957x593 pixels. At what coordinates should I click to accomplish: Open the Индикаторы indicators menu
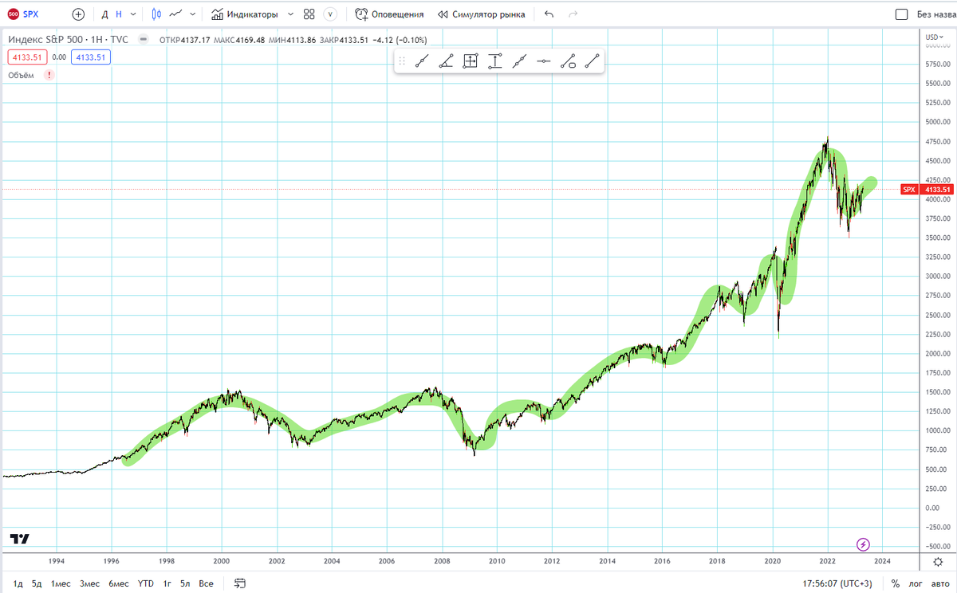click(245, 14)
